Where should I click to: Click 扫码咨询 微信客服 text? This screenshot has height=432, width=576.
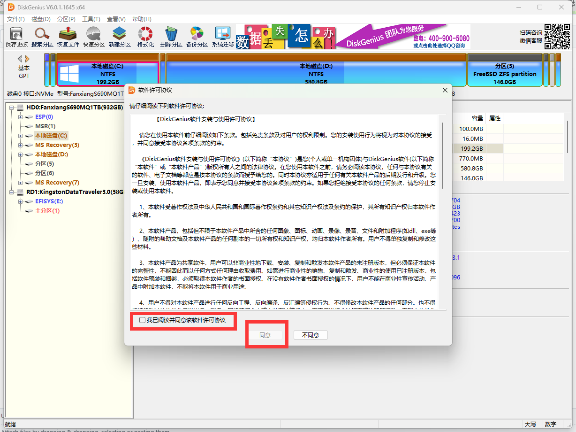click(531, 37)
